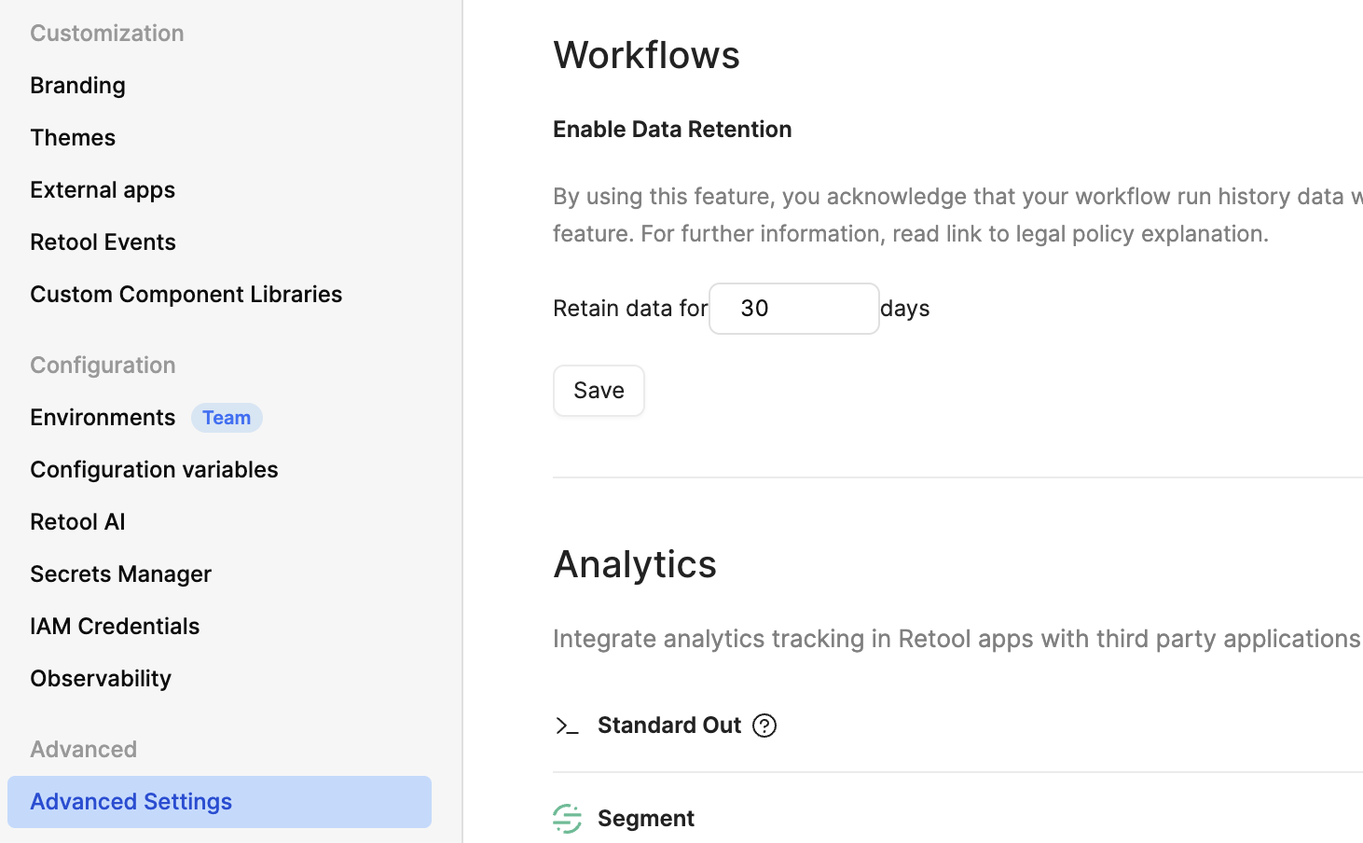1363x843 pixels.
Task: Open Secrets Manager
Action: click(x=121, y=574)
